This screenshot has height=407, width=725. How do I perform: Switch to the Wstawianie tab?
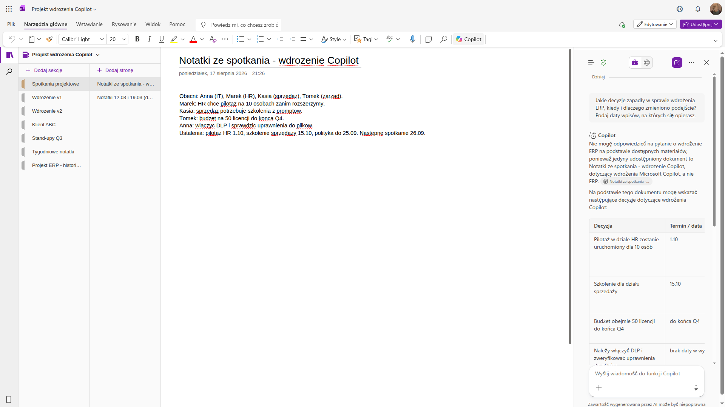click(89, 24)
